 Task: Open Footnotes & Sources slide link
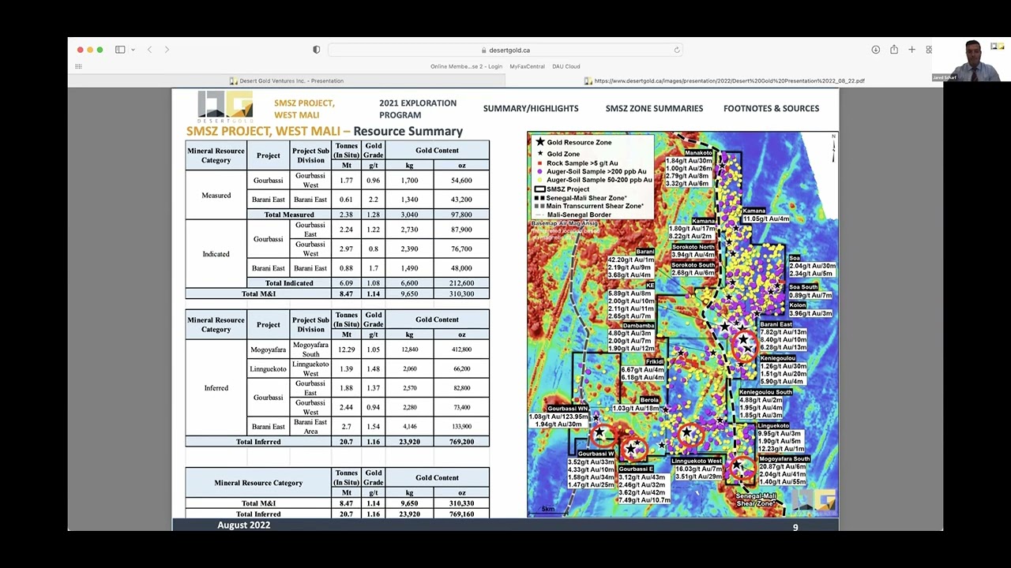[771, 108]
